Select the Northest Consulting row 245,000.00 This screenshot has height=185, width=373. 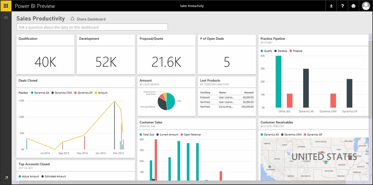click(227, 106)
